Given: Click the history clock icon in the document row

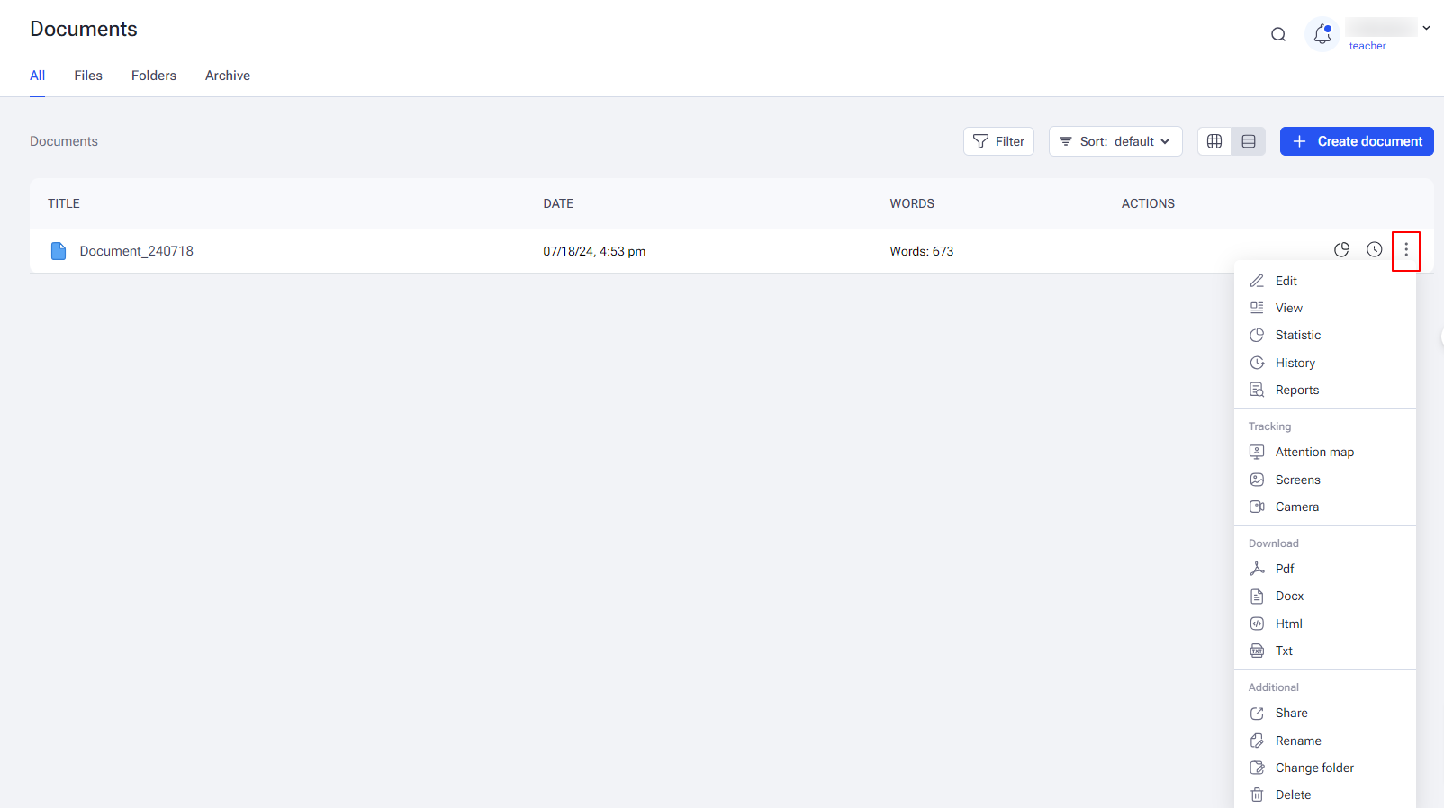Looking at the screenshot, I should pos(1375,250).
